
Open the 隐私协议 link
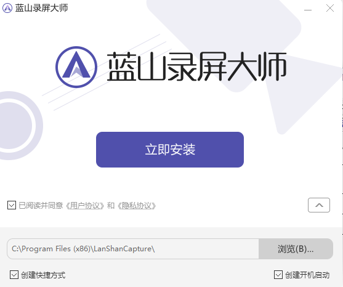pyautogui.click(x=137, y=206)
